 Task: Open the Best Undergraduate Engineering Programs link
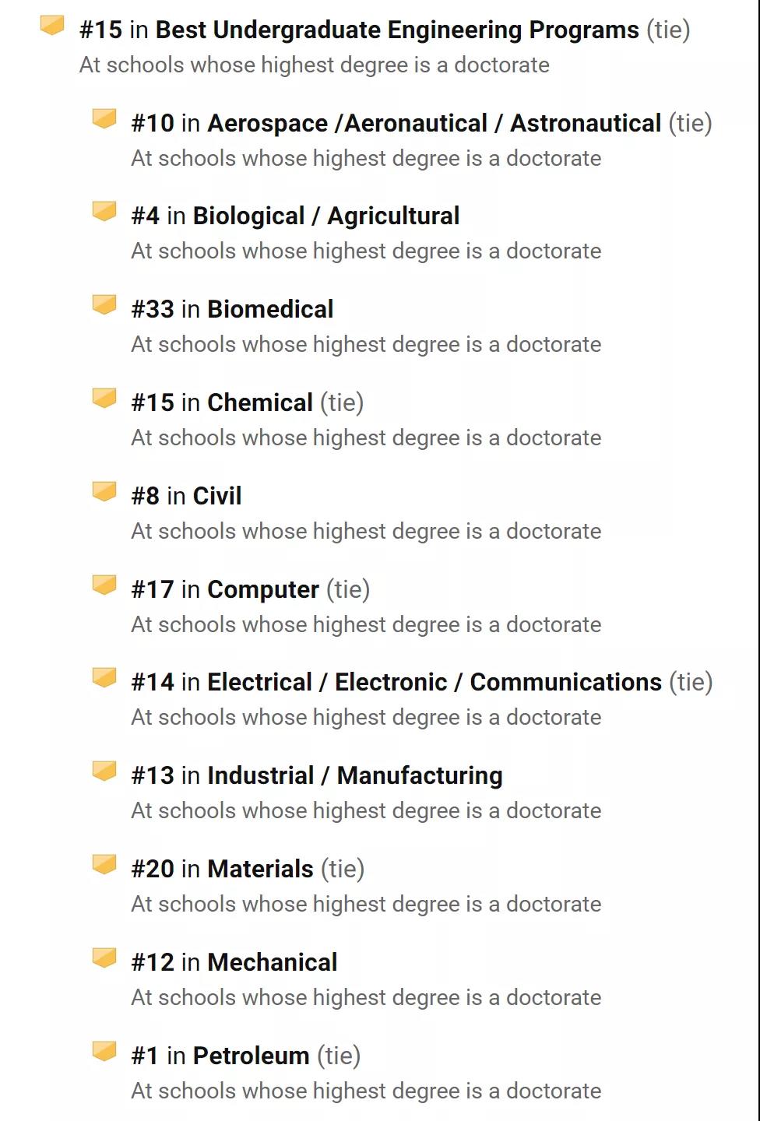point(397,30)
